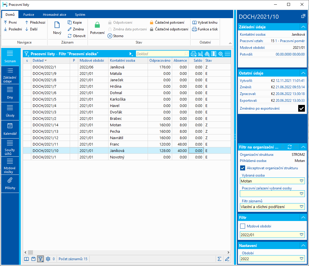309x266 pixels.
Task: Click the Doklad search input field
Action: pyautogui.click(x=160, y=54)
